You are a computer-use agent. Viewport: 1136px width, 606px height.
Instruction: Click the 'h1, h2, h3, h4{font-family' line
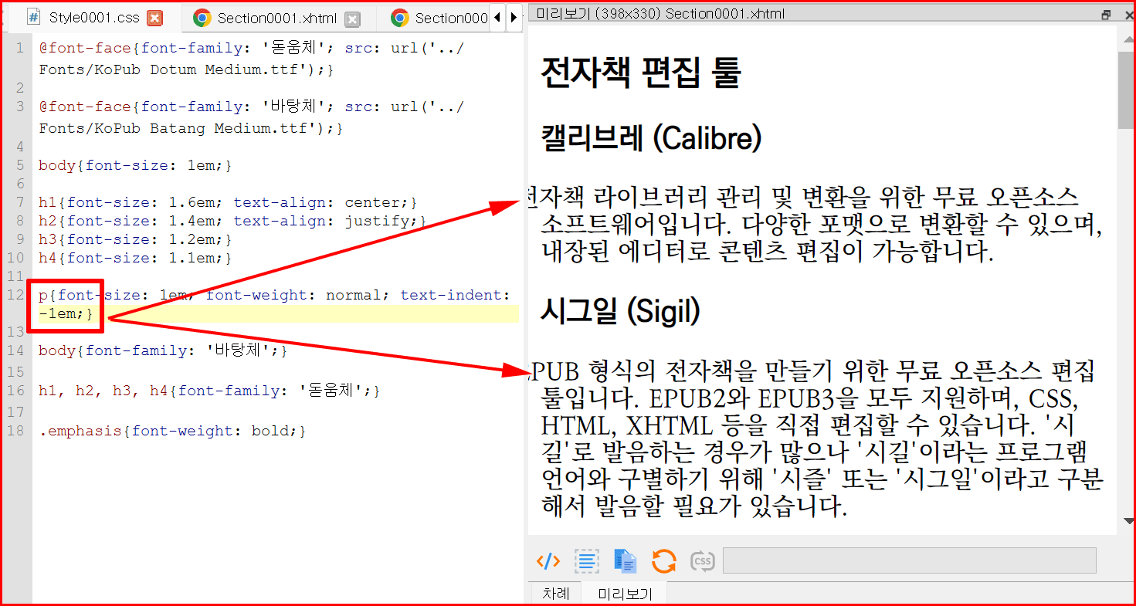pyautogui.click(x=209, y=391)
